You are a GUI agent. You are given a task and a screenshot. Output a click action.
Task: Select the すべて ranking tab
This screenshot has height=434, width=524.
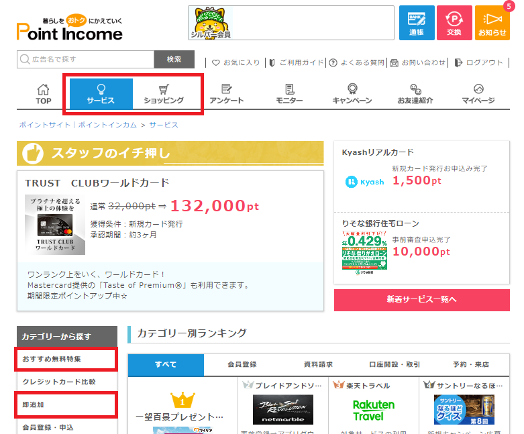pos(166,364)
